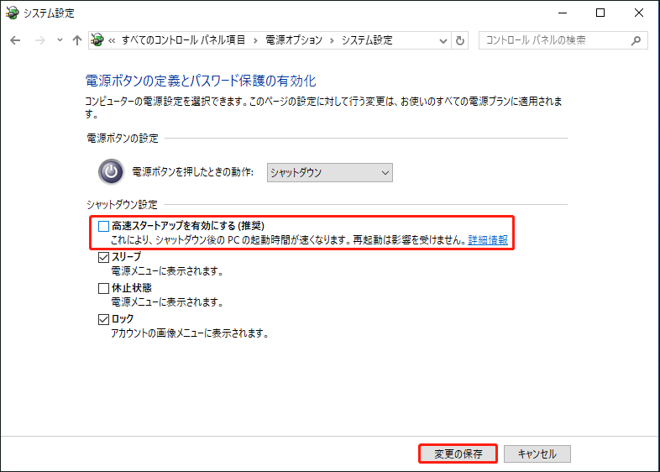Select システム設定 breadcrumb segment
The image size is (660, 472).
tap(367, 40)
